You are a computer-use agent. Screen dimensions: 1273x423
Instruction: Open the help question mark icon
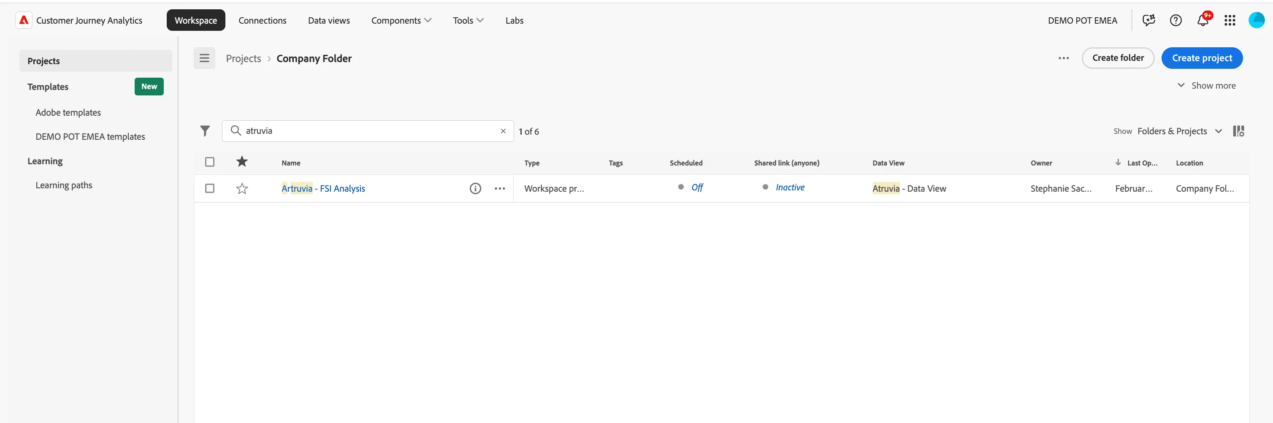pyautogui.click(x=1175, y=20)
